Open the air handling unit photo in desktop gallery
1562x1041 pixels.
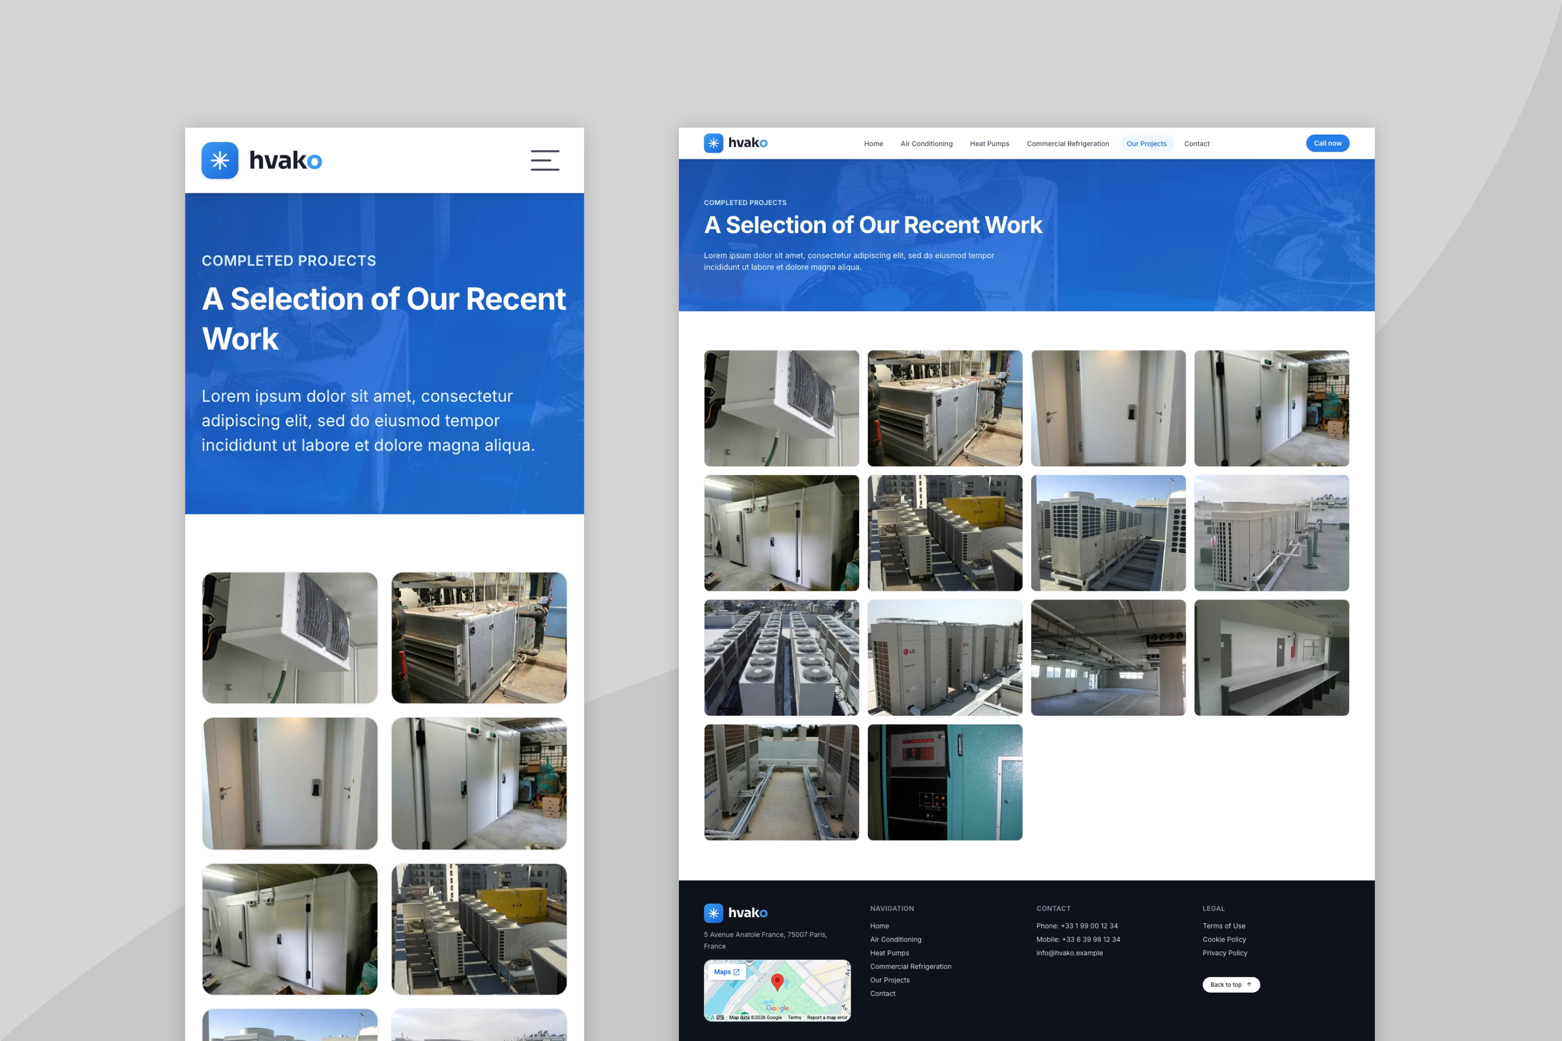click(944, 408)
